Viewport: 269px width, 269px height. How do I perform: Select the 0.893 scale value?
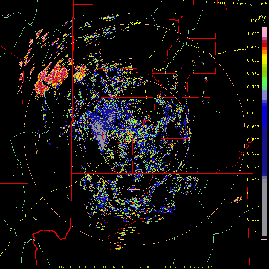pos(253,60)
